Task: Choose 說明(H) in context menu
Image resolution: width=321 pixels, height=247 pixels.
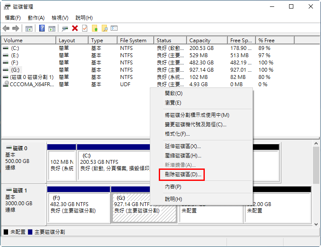Action: point(202,199)
